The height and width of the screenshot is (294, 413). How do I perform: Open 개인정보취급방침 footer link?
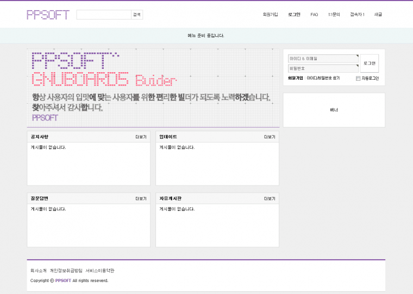[66, 270]
